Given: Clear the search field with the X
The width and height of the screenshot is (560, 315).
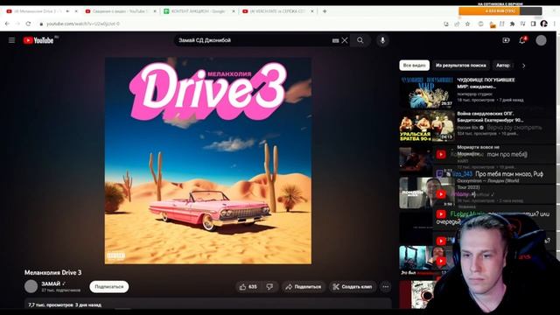Looking at the screenshot, I should pos(345,40).
